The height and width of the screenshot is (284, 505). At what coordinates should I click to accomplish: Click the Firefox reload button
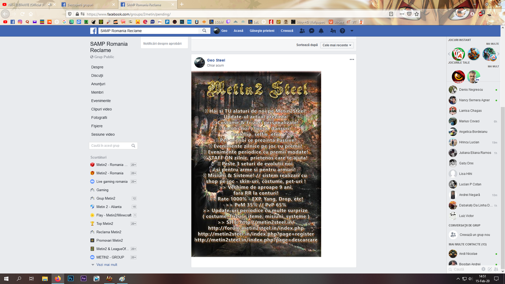click(22, 14)
